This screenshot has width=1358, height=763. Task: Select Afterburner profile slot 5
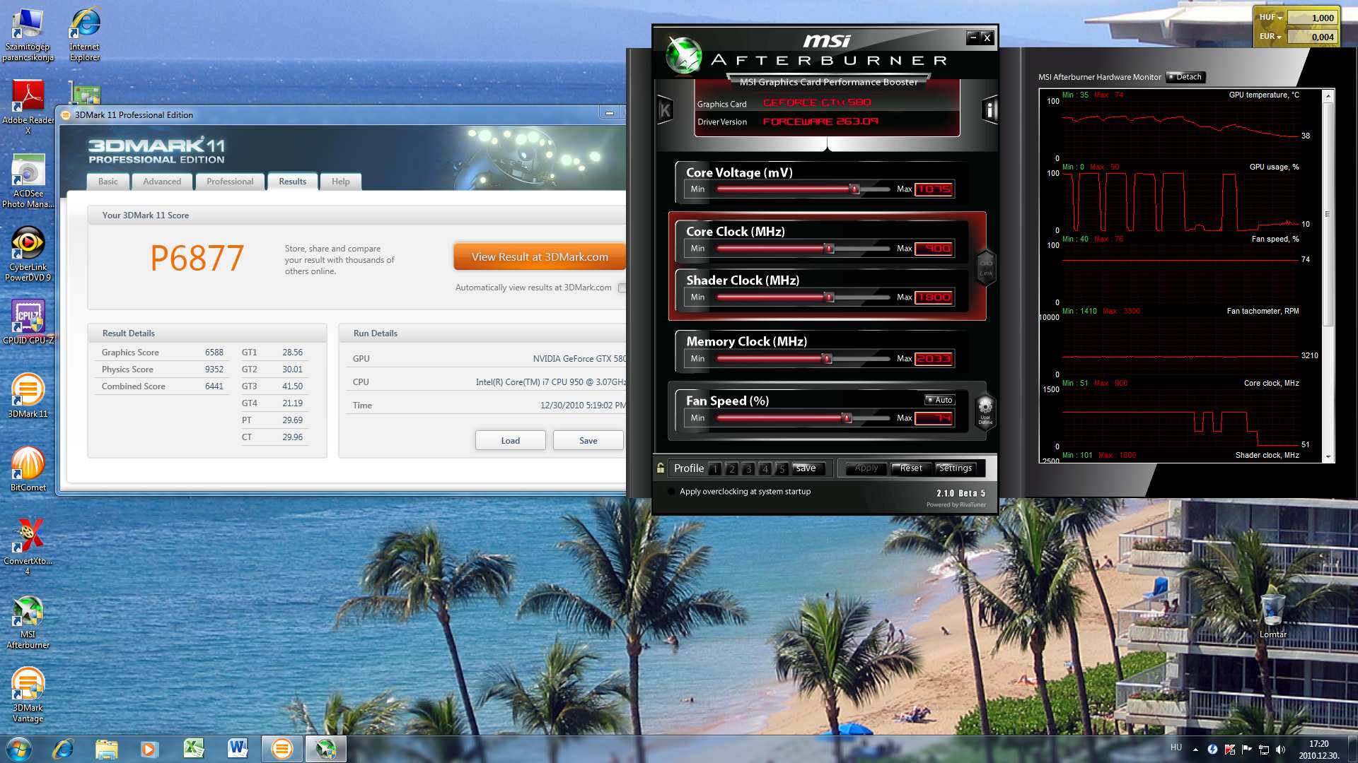(x=782, y=468)
